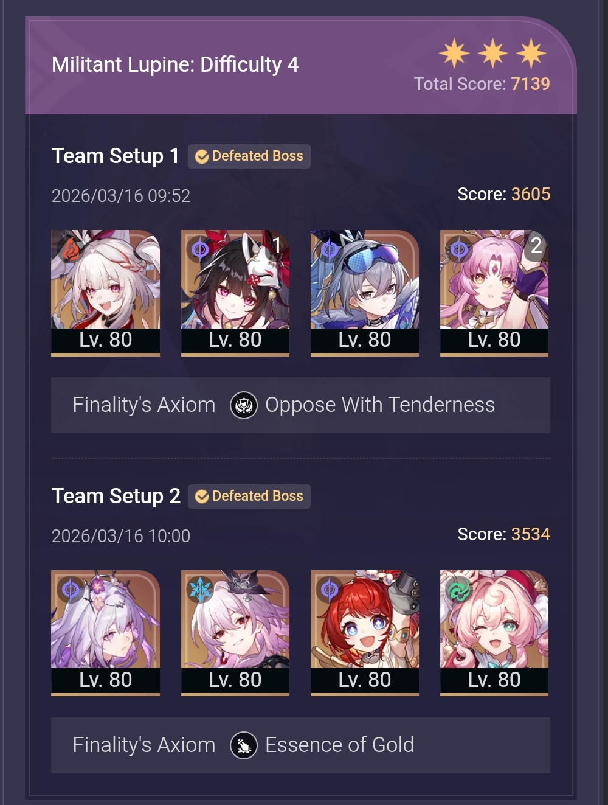Click the wind element icon on last portrait

tap(459, 589)
